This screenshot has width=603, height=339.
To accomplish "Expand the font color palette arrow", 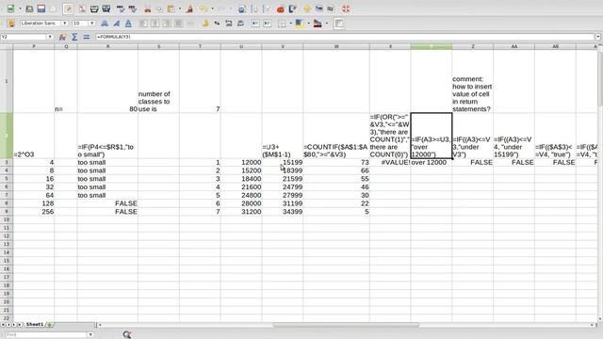I will (327, 24).
